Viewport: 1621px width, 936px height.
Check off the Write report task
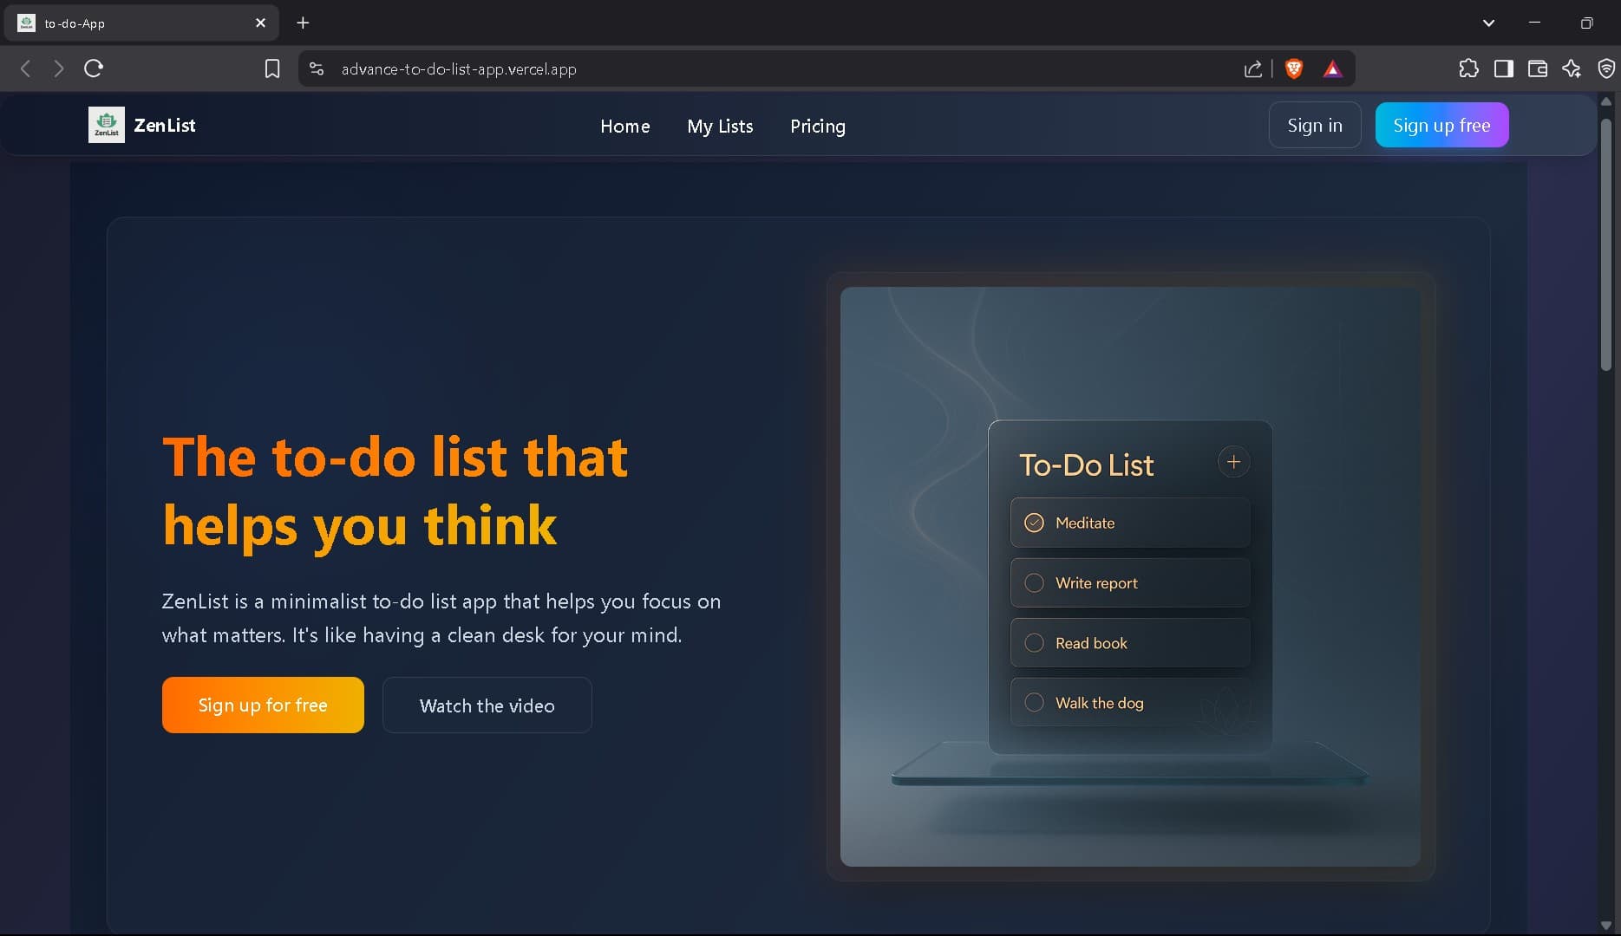point(1034,583)
